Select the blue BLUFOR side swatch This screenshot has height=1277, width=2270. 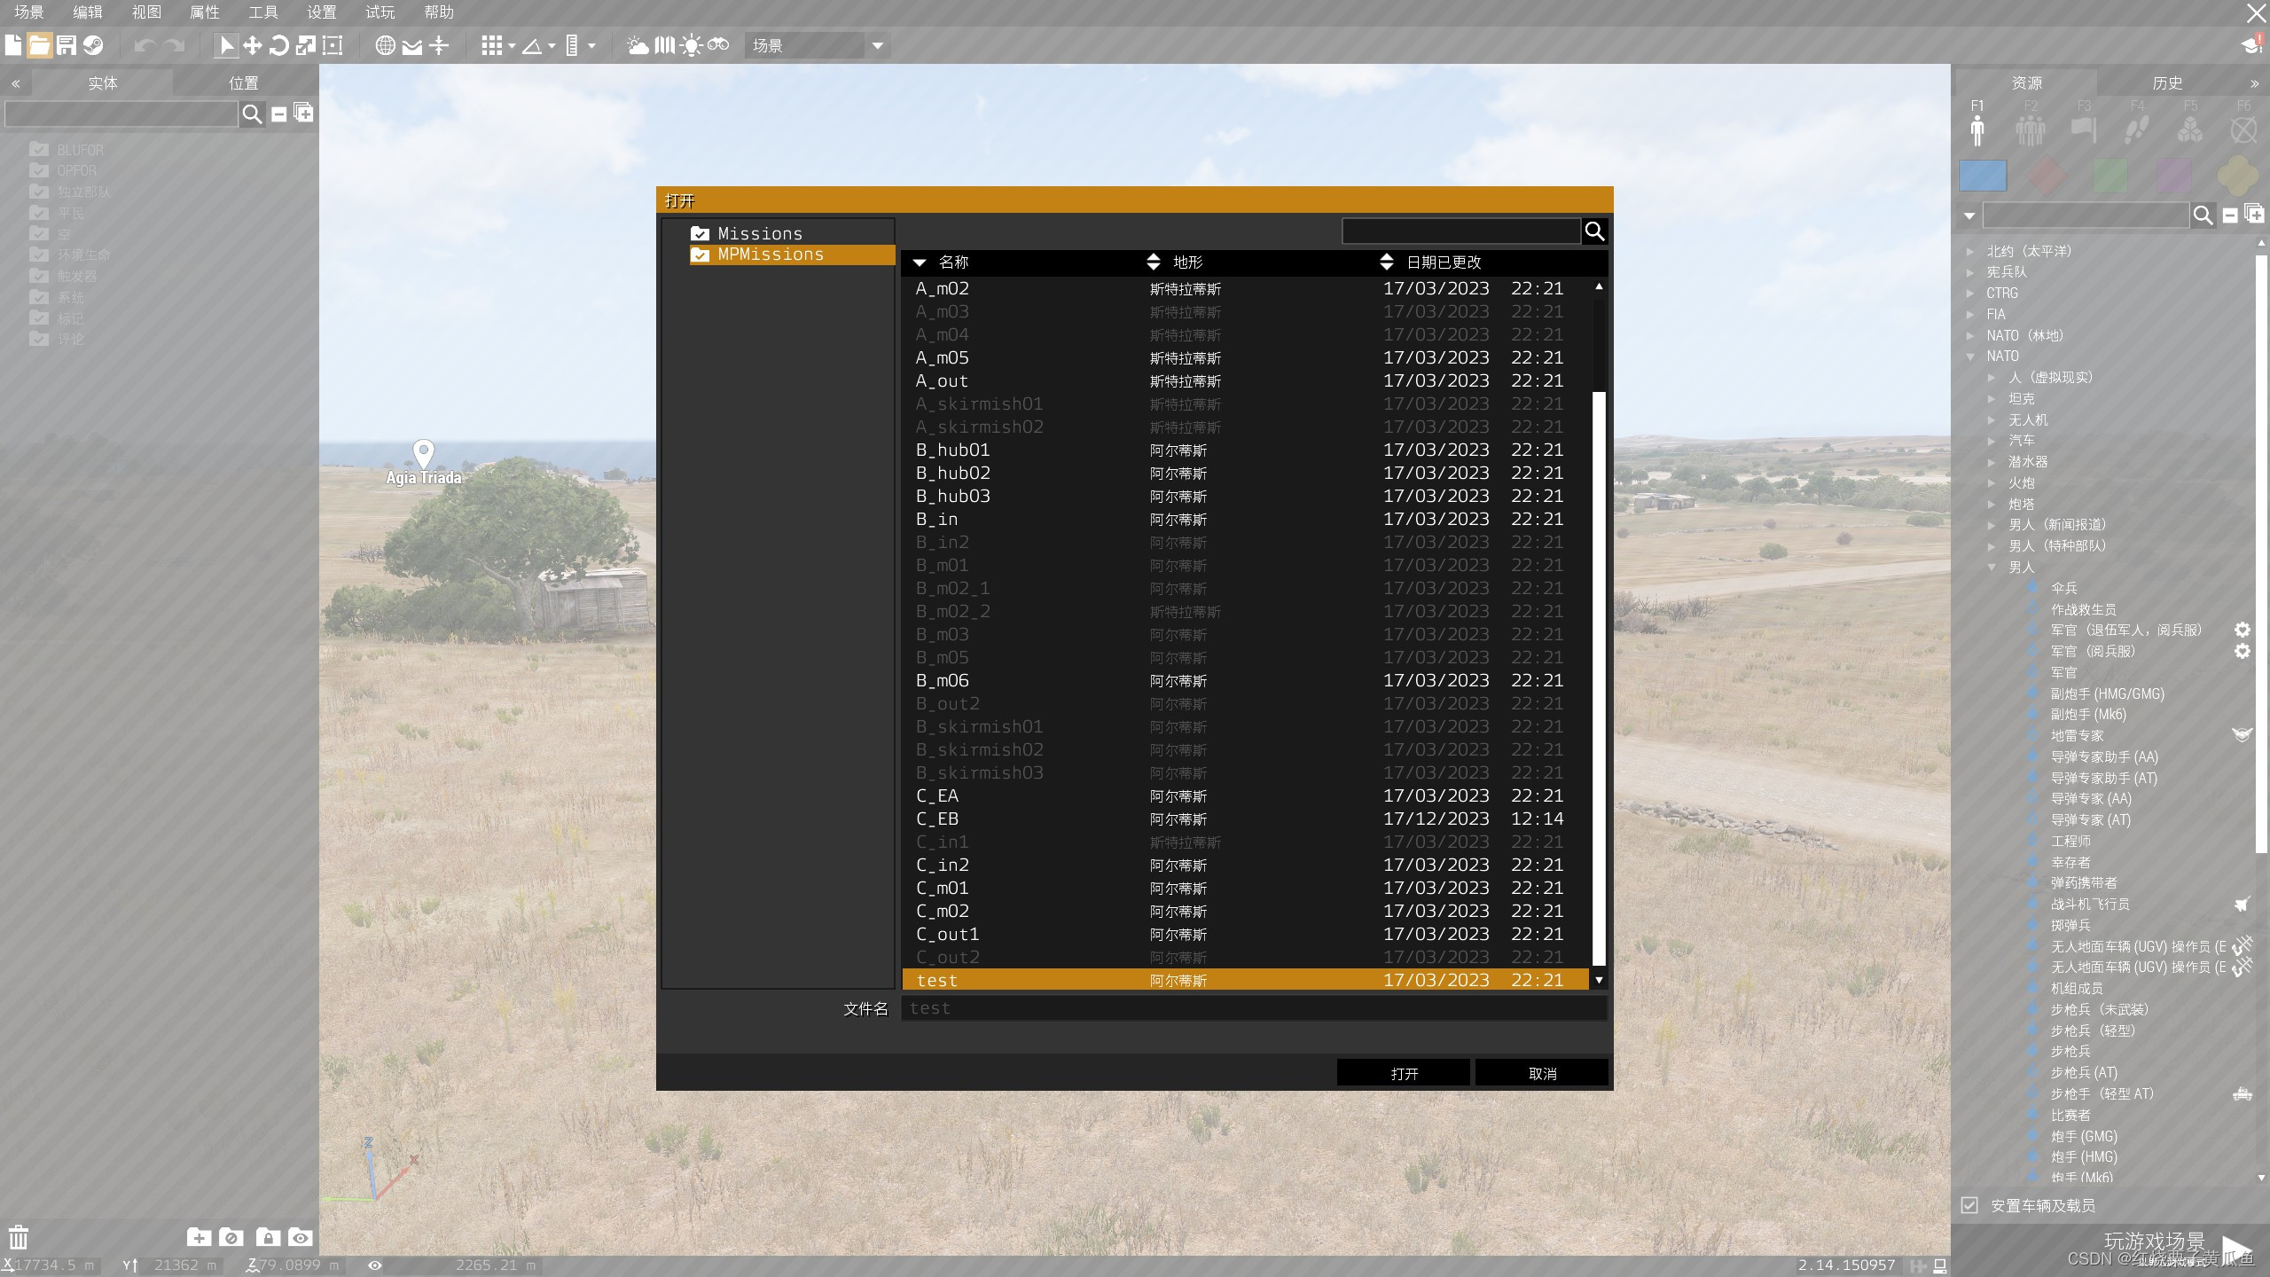coord(1983,176)
